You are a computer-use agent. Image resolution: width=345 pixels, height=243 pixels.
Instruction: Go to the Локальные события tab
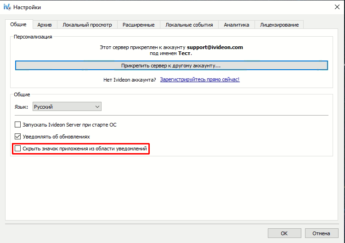(x=189, y=25)
